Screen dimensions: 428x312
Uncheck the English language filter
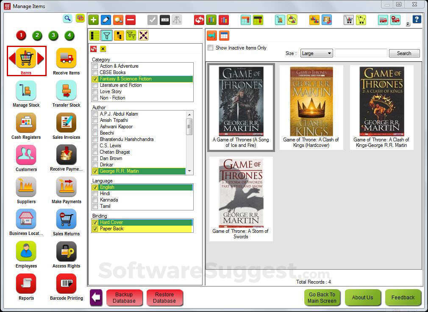click(x=95, y=188)
